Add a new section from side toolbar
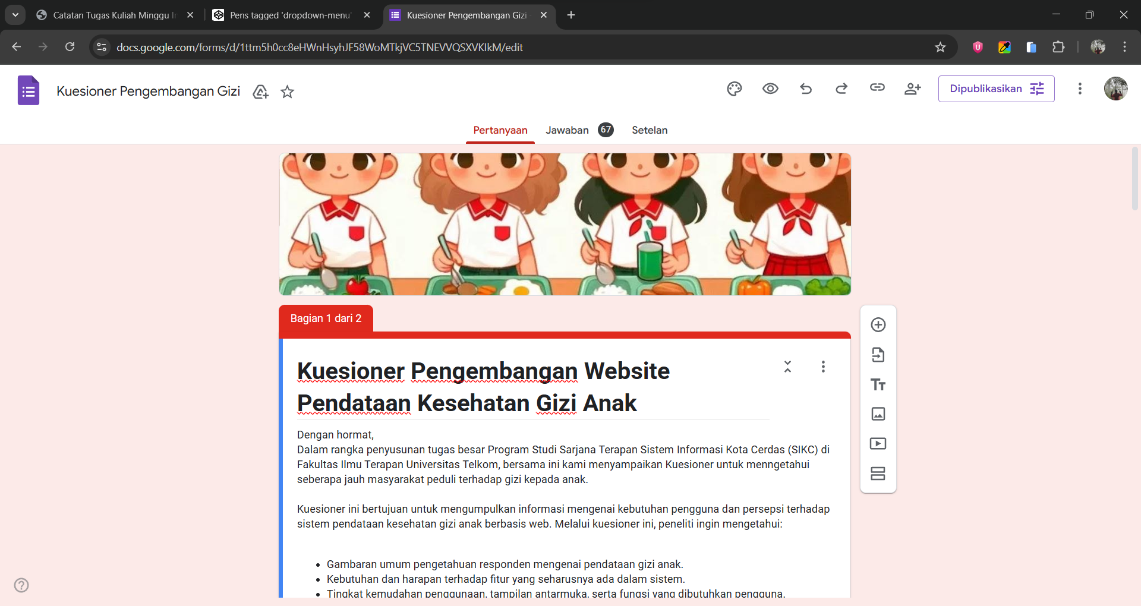This screenshot has height=606, width=1141. click(x=878, y=474)
